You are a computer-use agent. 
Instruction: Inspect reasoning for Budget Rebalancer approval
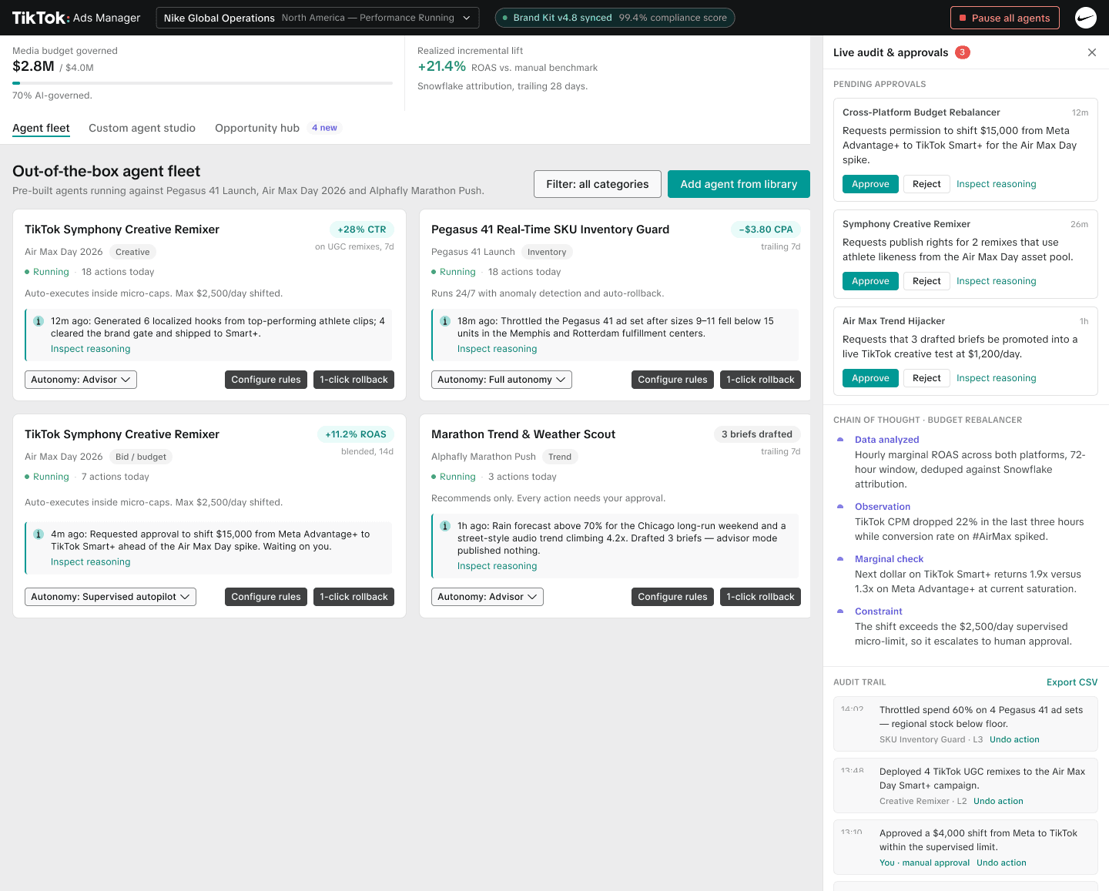coord(996,184)
